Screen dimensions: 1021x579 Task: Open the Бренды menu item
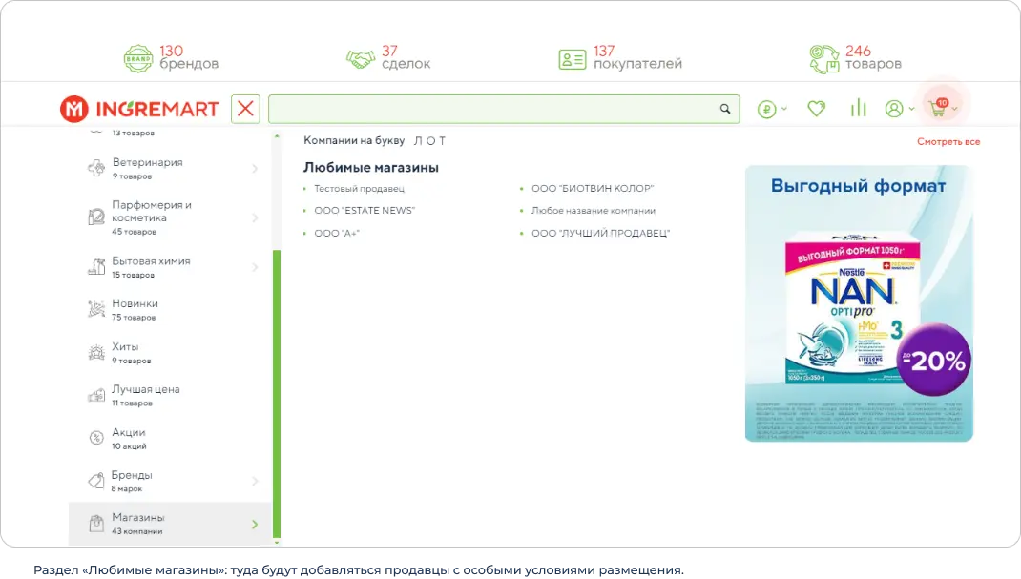pos(170,481)
